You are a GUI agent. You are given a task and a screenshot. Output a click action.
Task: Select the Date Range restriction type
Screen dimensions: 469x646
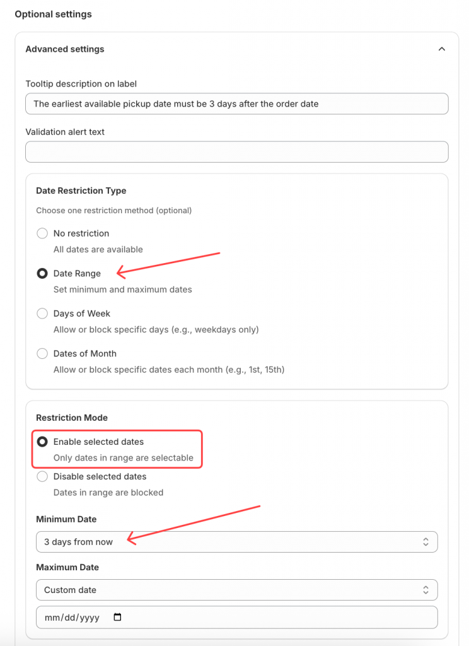pos(42,273)
